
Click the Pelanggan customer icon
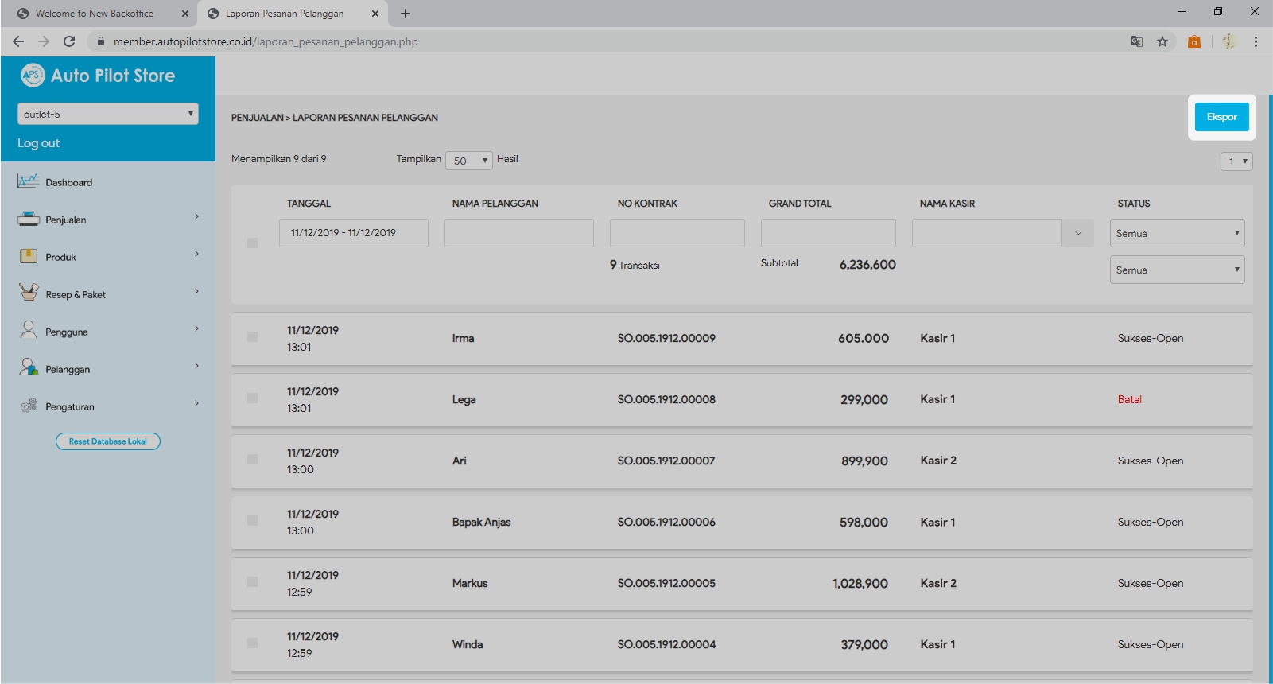click(28, 367)
